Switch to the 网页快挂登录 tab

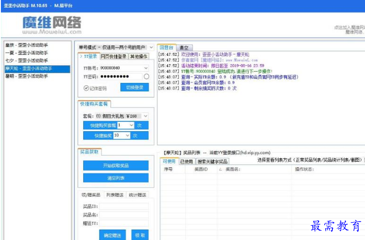tap(114, 56)
